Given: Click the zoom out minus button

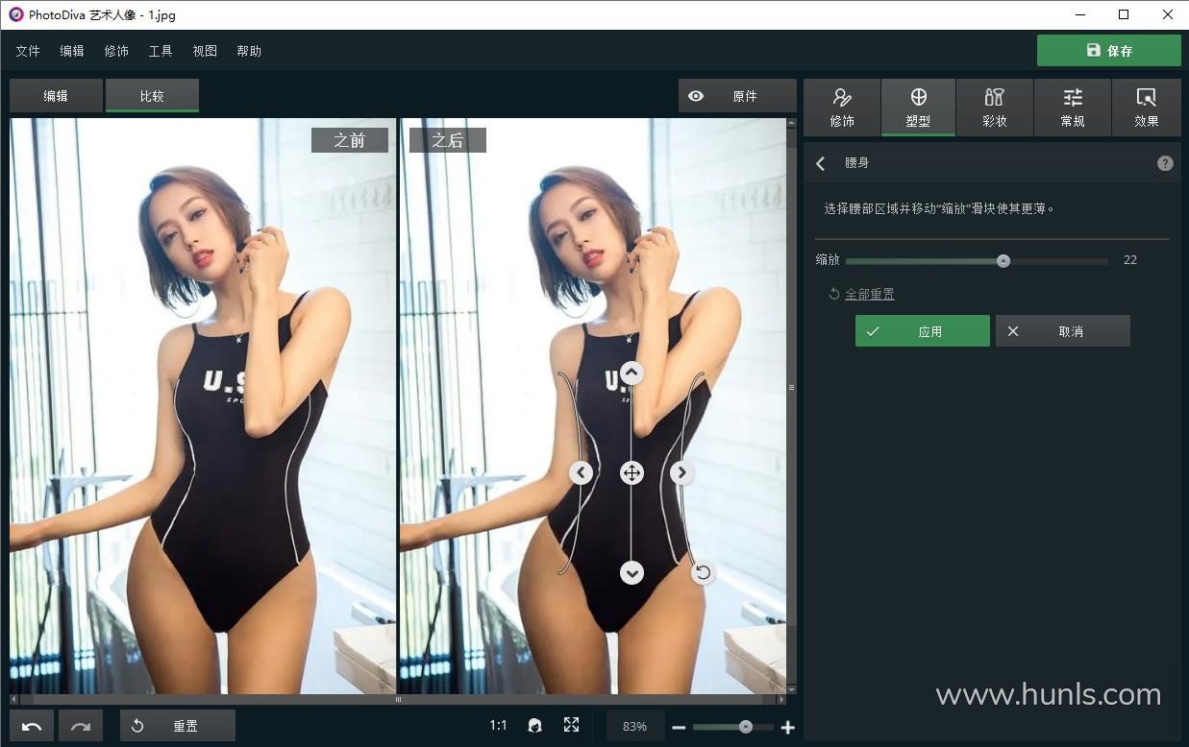Looking at the screenshot, I should [x=679, y=728].
